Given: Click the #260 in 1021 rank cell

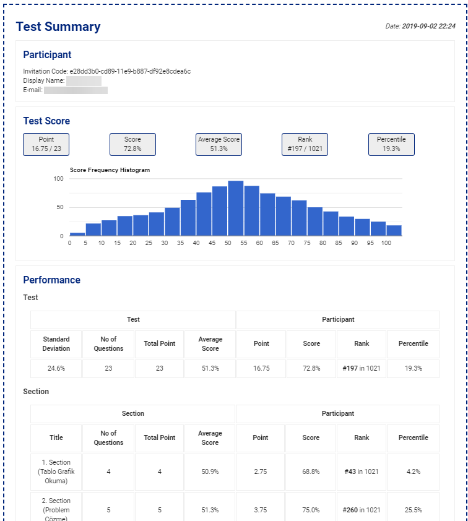Looking at the screenshot, I should [x=362, y=510].
